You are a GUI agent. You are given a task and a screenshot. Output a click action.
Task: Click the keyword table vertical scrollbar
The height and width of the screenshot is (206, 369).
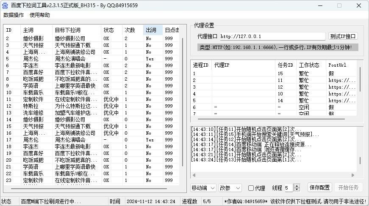coord(183,102)
